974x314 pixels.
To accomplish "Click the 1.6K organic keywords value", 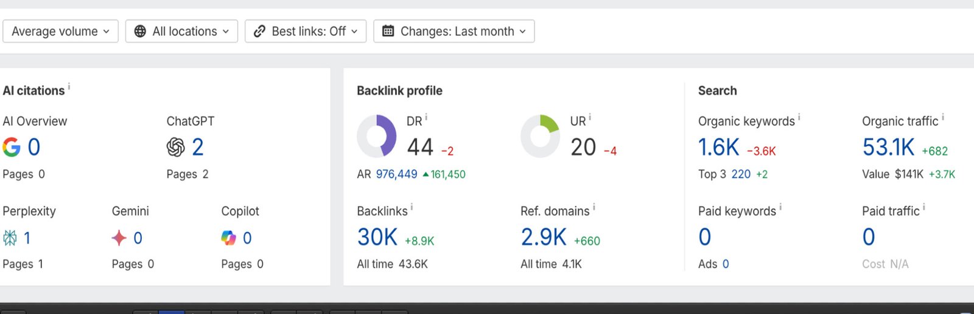I will pos(718,148).
